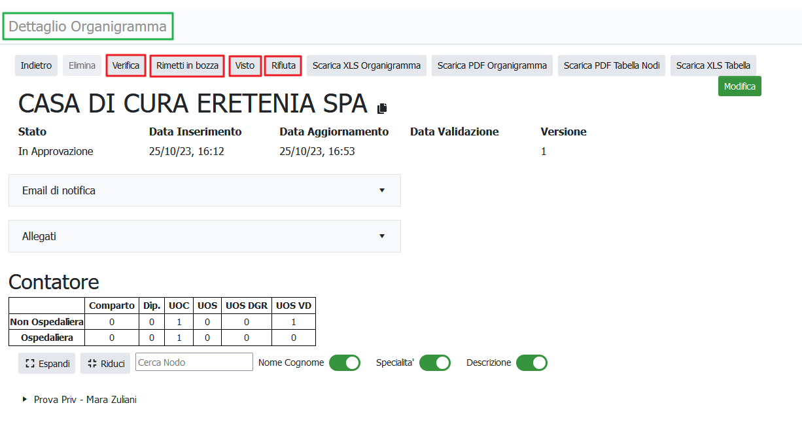The image size is (802, 422).
Task: Click the Non Ospedaliera row header
Action: [47, 322]
